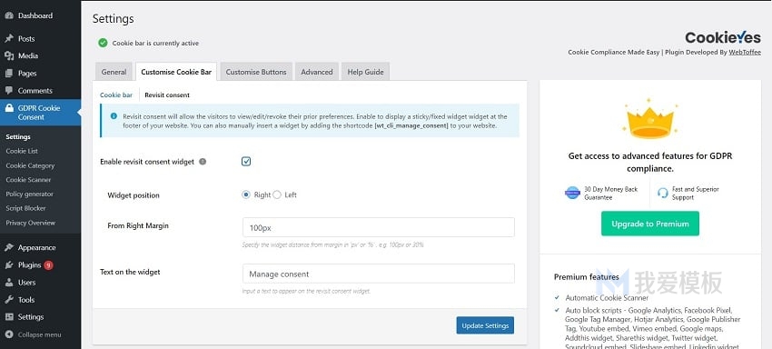This screenshot has height=349, width=772.
Task: Switch to the Cookie bar sub-tab
Action: (x=116, y=95)
